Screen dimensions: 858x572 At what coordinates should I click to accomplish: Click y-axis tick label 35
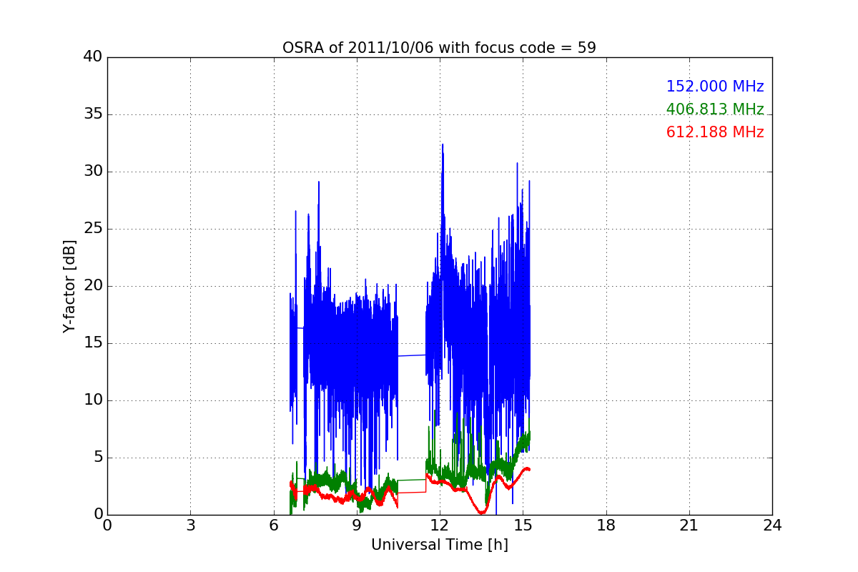(93, 114)
